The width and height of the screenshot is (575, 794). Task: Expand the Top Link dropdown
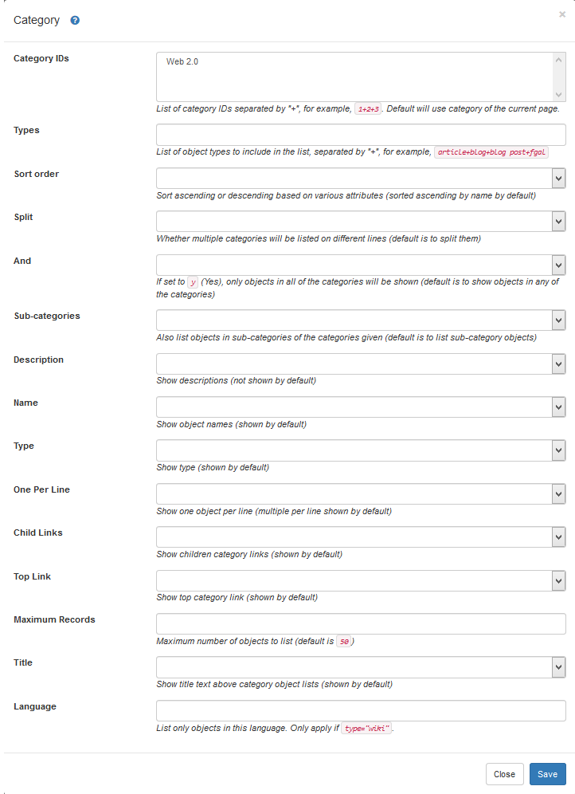pos(361,580)
